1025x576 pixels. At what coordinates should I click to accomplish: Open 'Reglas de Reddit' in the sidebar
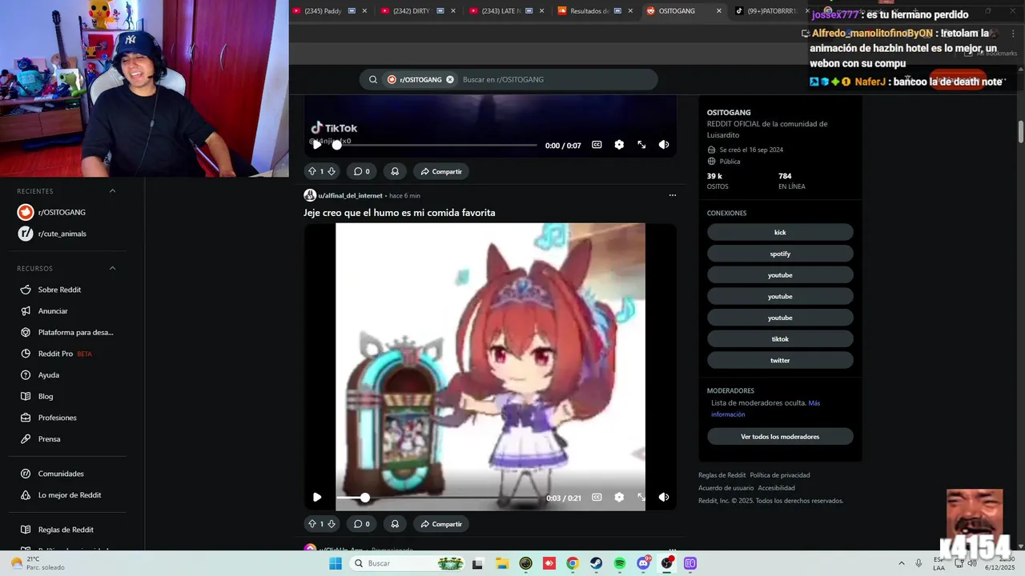tap(67, 530)
